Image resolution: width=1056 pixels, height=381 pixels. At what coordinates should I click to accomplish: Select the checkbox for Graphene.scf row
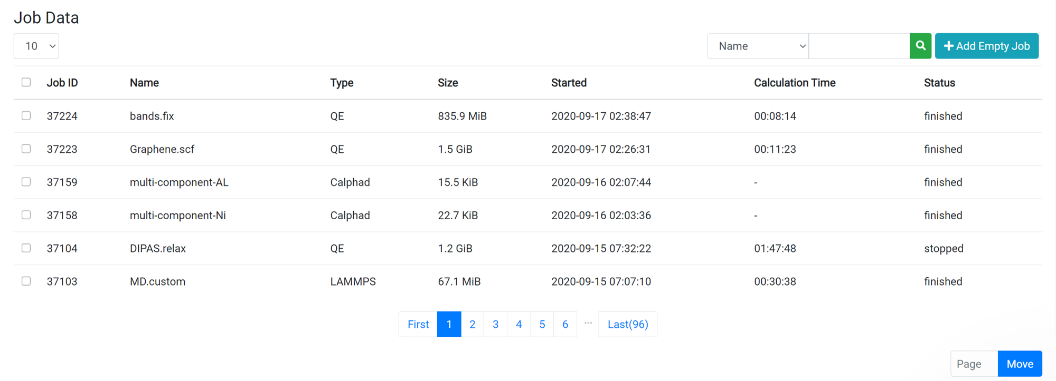(x=26, y=149)
